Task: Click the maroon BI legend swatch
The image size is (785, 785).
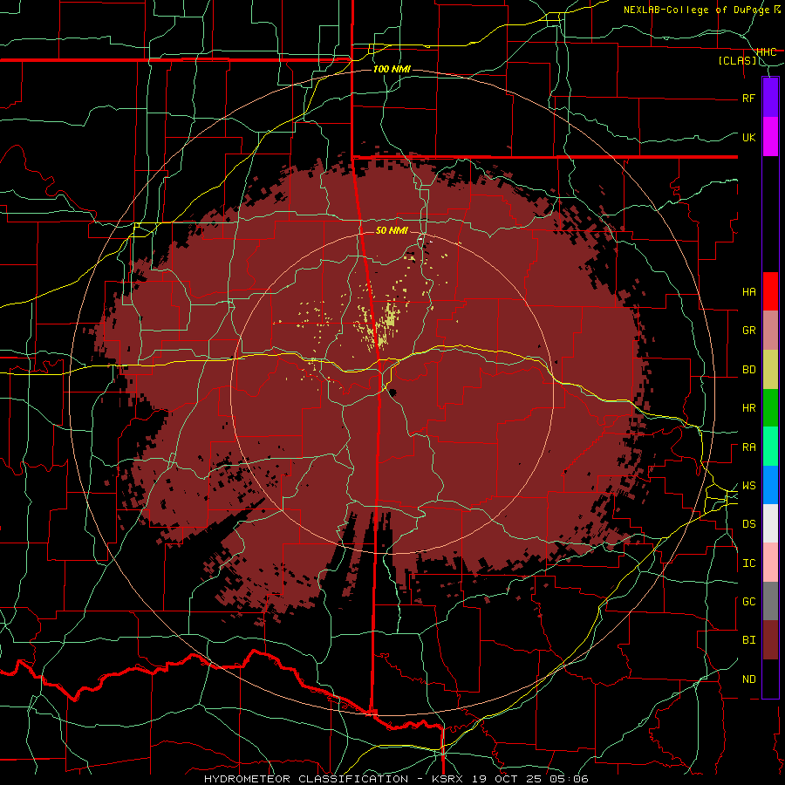Action: [770, 640]
